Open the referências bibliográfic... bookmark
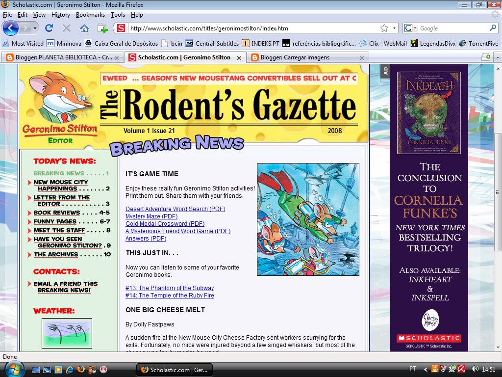This screenshot has width=502, height=377. point(319,43)
